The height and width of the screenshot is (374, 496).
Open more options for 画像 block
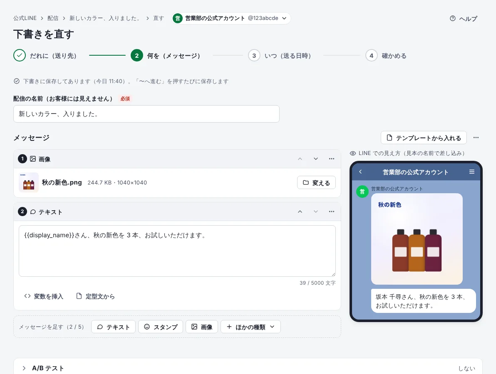[332, 159]
